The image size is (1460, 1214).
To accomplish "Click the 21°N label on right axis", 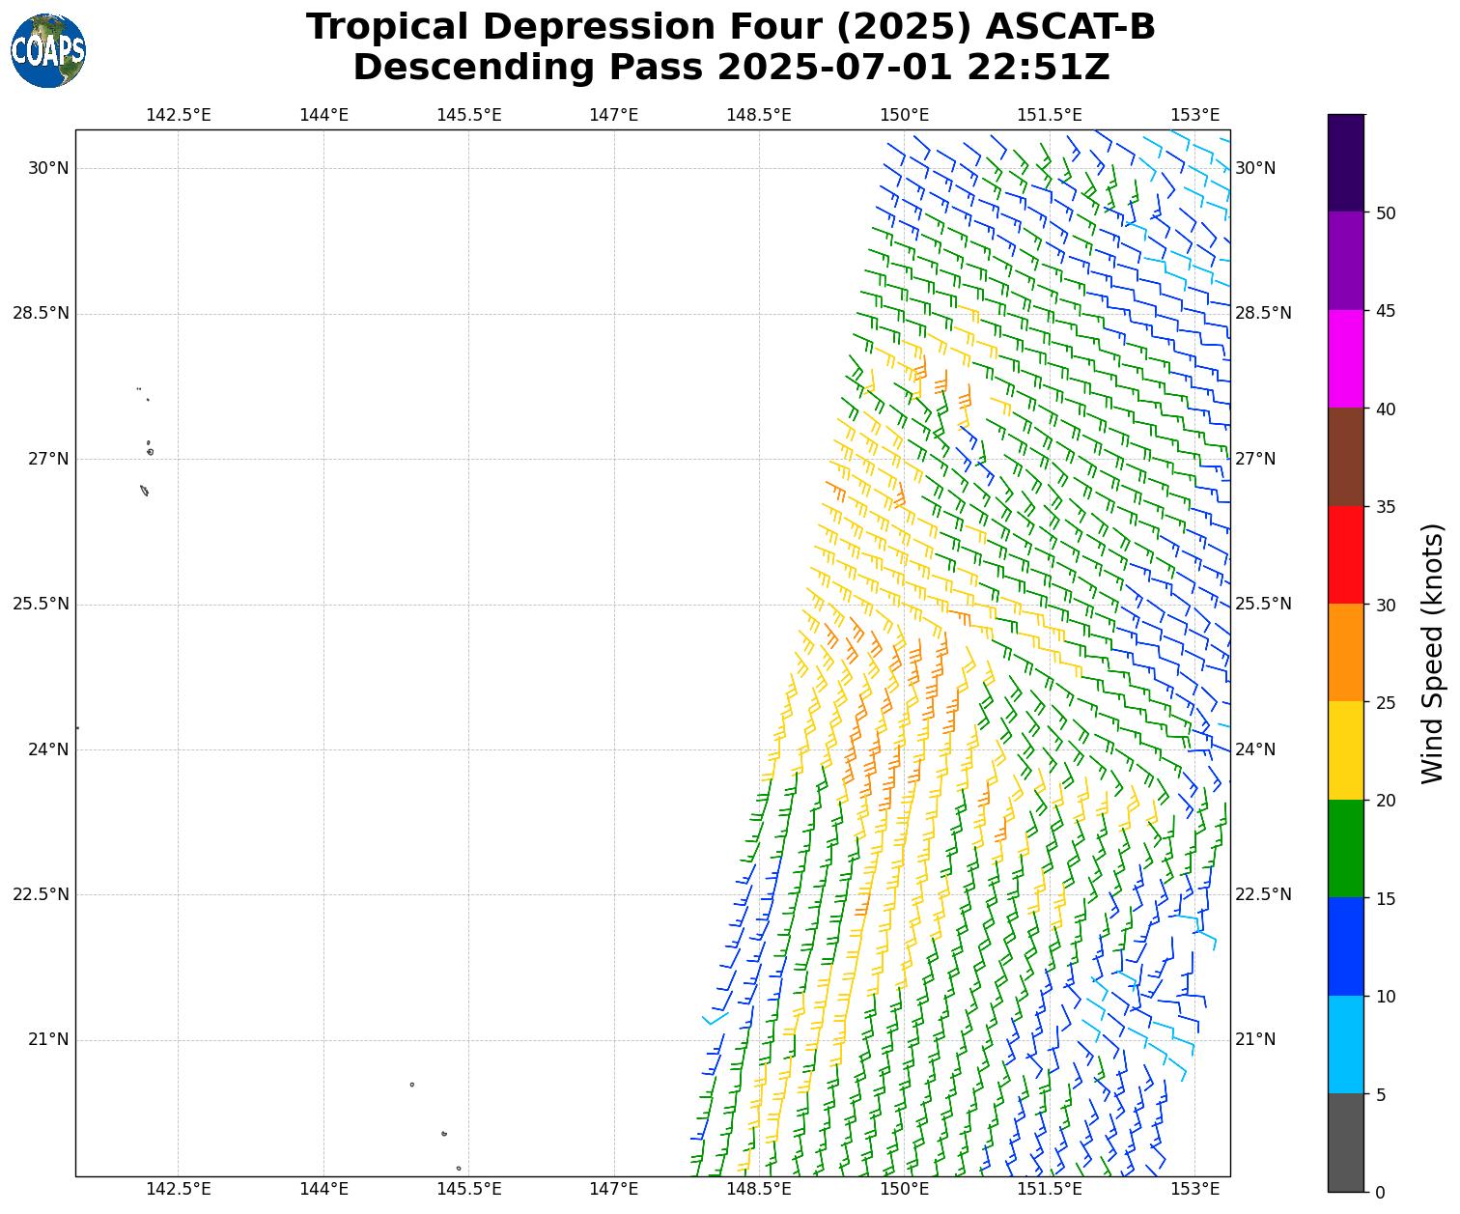I will pyautogui.click(x=1255, y=1039).
